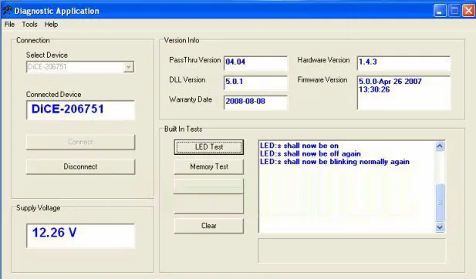Open the Help menu
This screenshot has height=279, width=476.
pyautogui.click(x=51, y=24)
